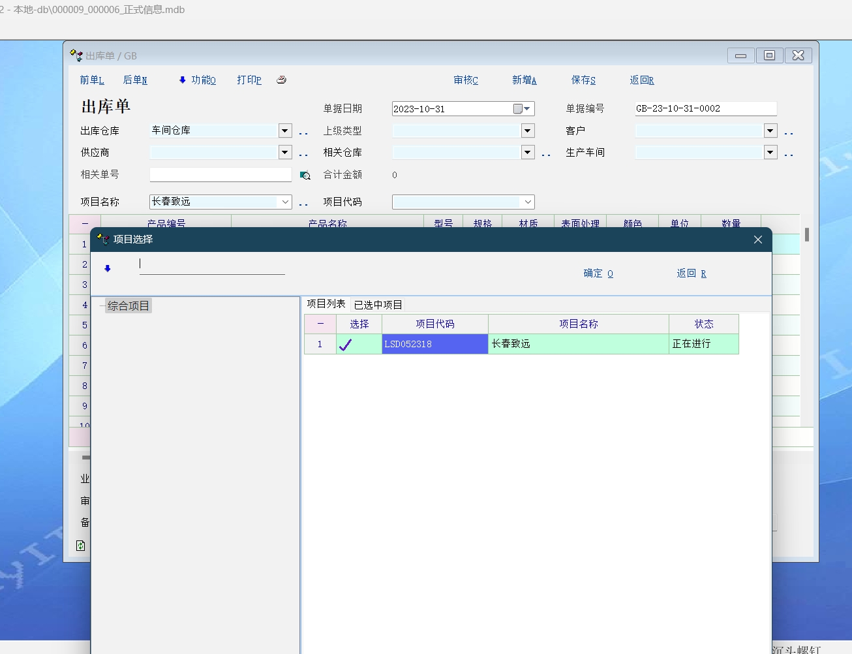The image size is (852, 654).
Task: Click the printer icon in toolbar
Action: 281,80
